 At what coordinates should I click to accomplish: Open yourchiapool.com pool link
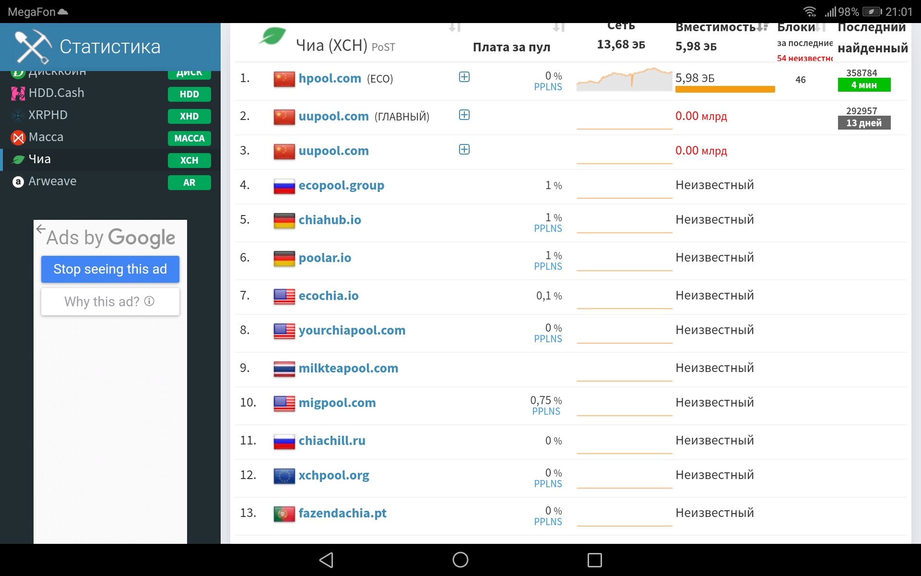click(x=352, y=330)
